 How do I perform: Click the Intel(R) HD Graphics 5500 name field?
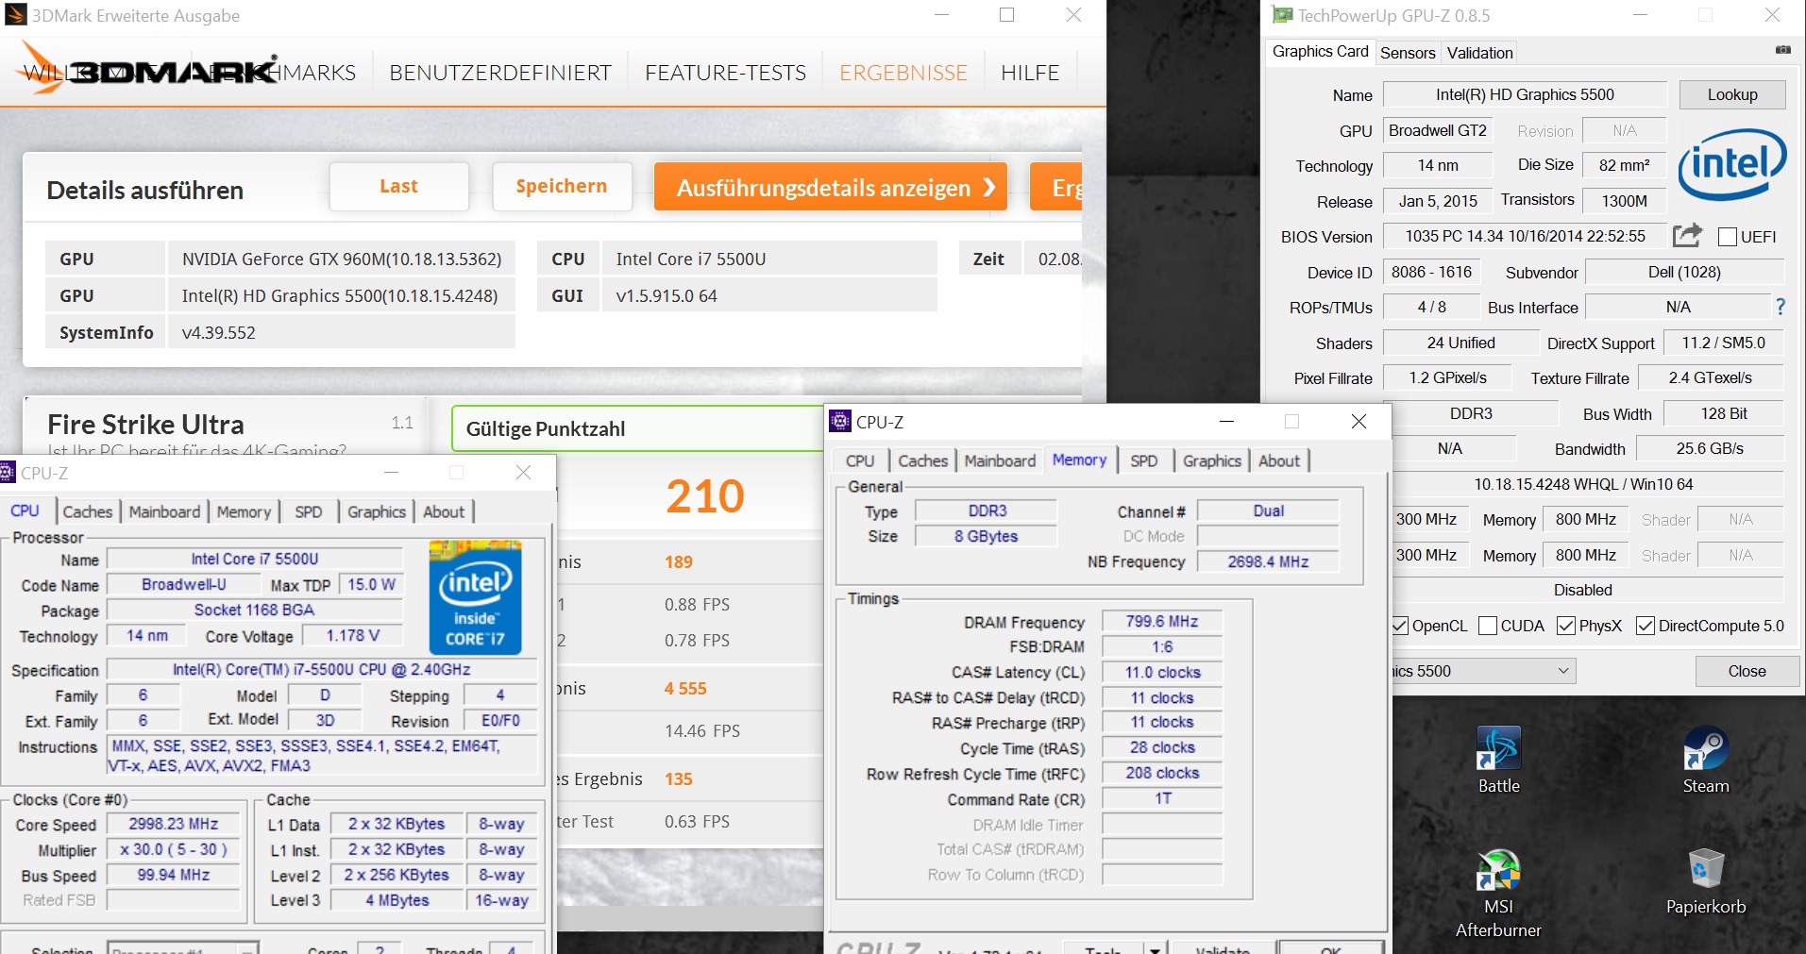click(x=1524, y=94)
